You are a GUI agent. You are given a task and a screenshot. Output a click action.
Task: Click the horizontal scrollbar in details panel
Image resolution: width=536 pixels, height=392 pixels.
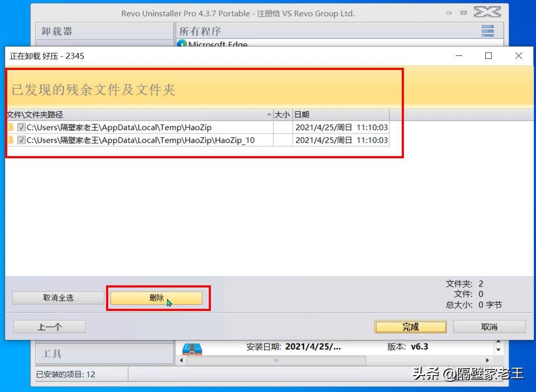[276, 361]
